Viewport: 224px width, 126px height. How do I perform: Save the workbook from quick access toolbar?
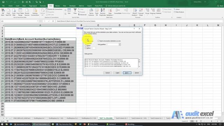pyautogui.click(x=3, y=2)
